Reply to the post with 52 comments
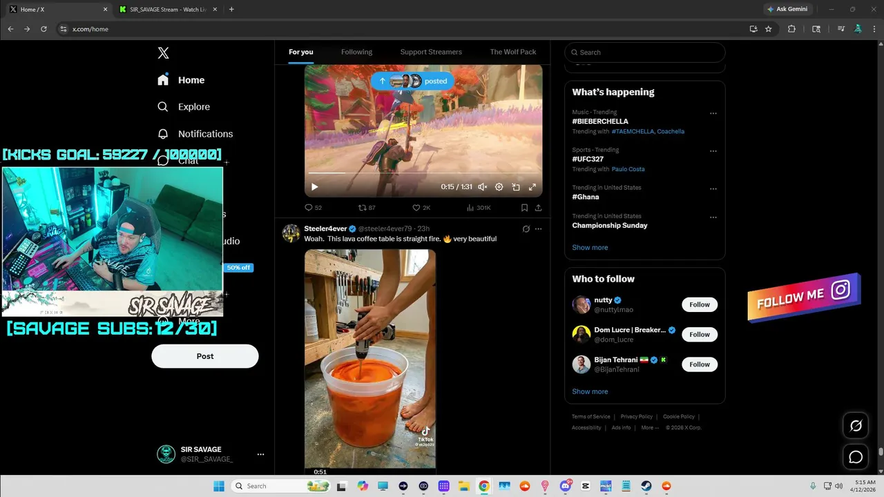 pos(313,208)
